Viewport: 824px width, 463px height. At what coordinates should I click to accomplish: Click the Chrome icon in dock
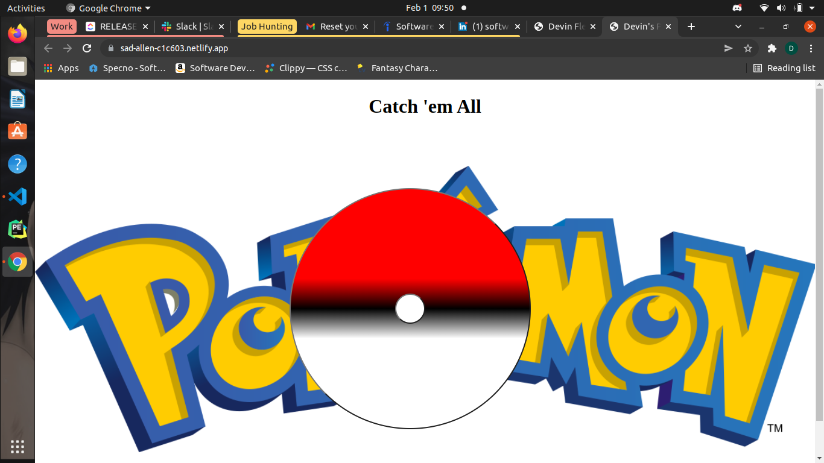[x=17, y=262]
